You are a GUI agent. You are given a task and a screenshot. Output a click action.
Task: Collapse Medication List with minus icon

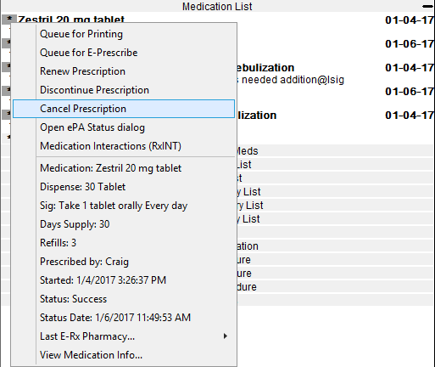pyautogui.click(x=427, y=6)
